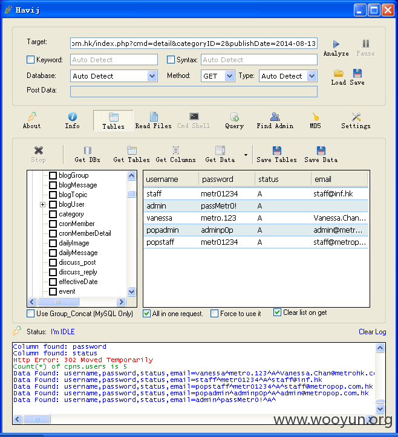398x437 pixels.
Task: Select the vanessa row in the data table
Action: click(256, 218)
